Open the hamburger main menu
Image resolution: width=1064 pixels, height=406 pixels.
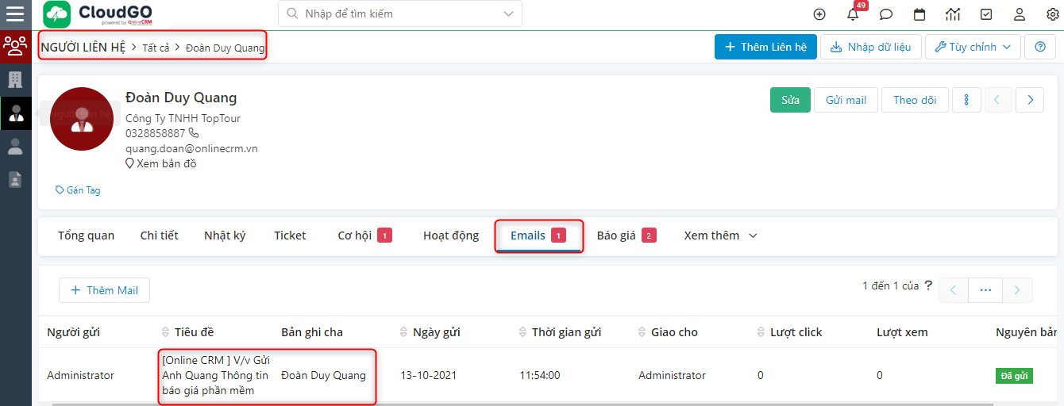click(x=15, y=13)
